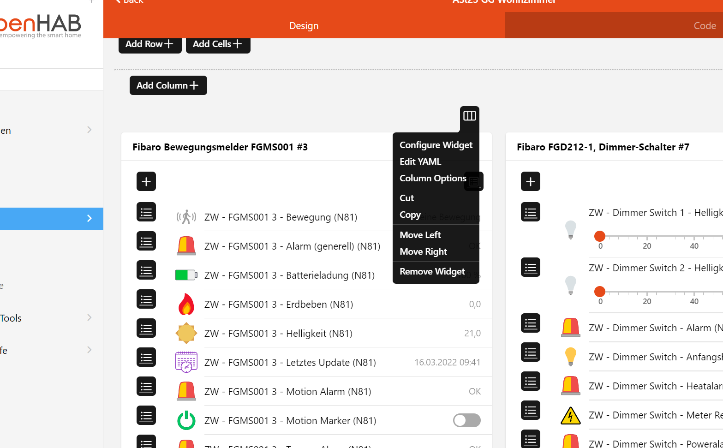Switch to the Code tab
The height and width of the screenshot is (448, 723).
point(705,26)
